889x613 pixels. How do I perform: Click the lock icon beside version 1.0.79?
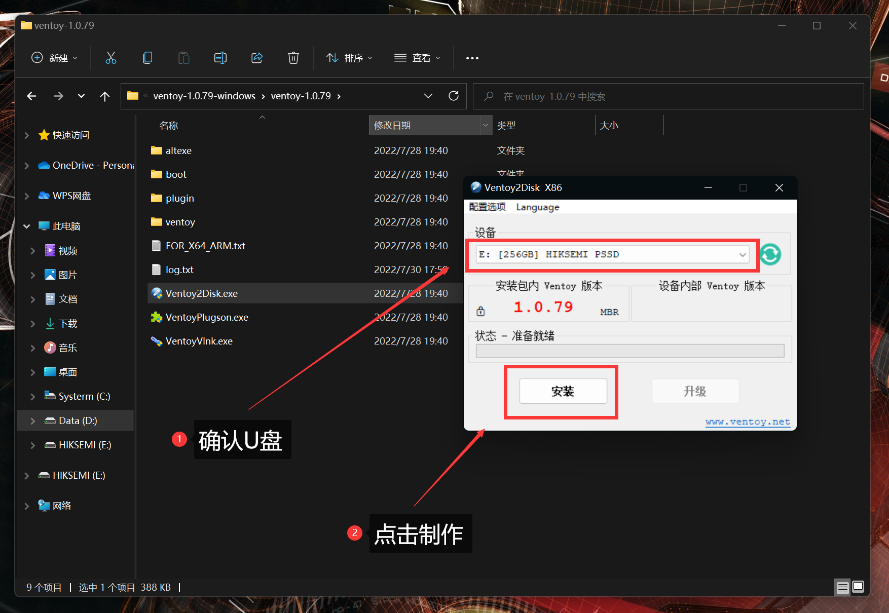[480, 311]
